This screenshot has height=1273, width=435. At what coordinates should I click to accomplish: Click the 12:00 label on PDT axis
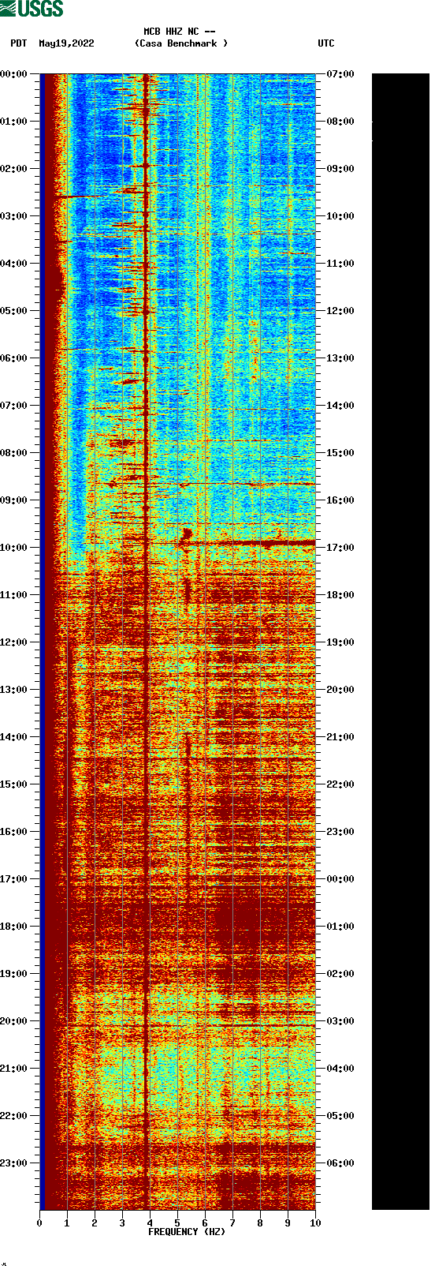[13, 642]
